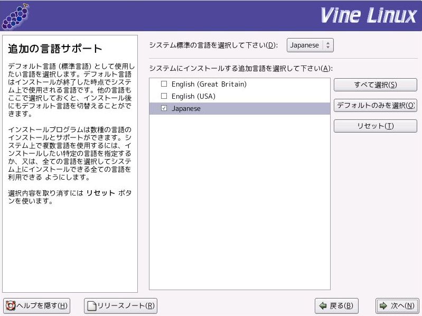422x316 pixels.
Task: Open the system default language dropdown
Action: pyautogui.click(x=310, y=45)
